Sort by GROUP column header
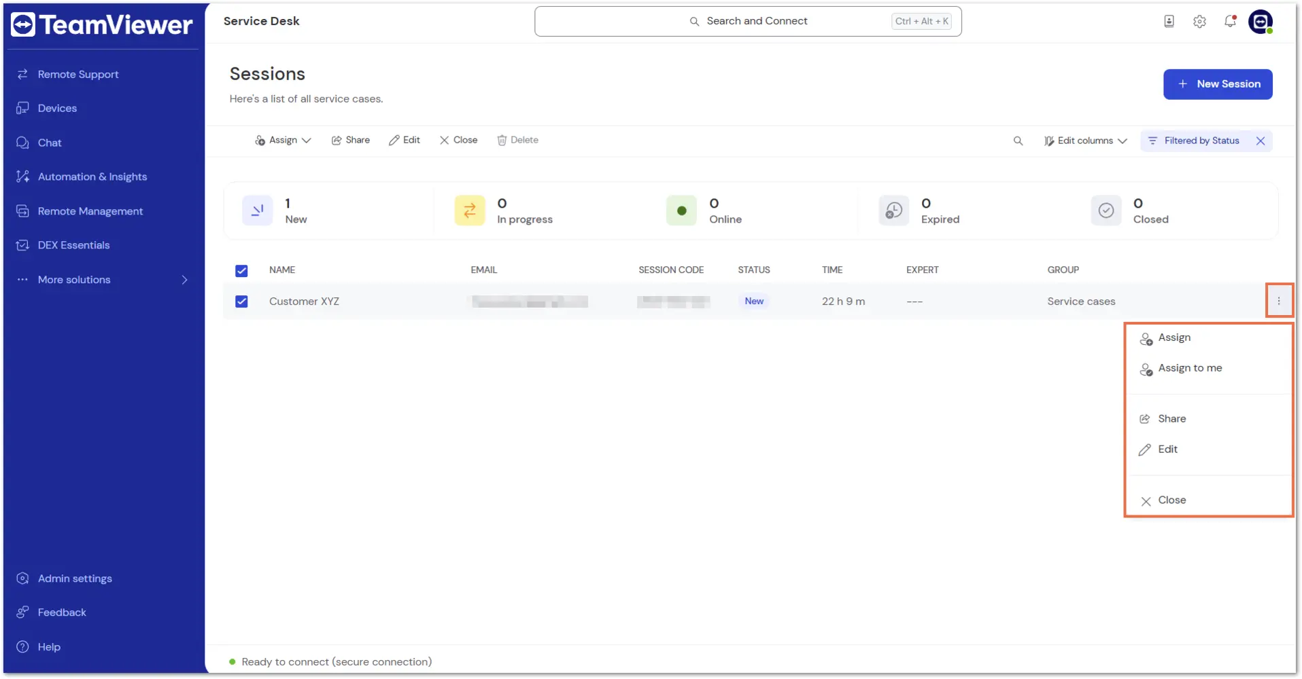 point(1063,270)
